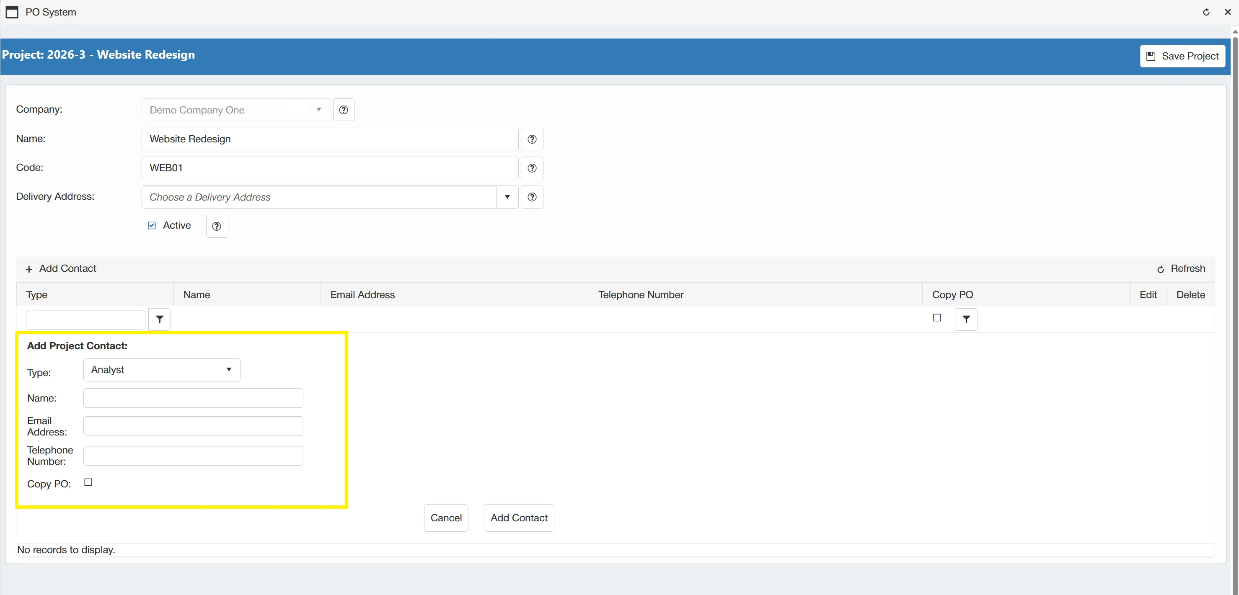Open help icon next to Active checkbox
1239x595 pixels.
[217, 227]
